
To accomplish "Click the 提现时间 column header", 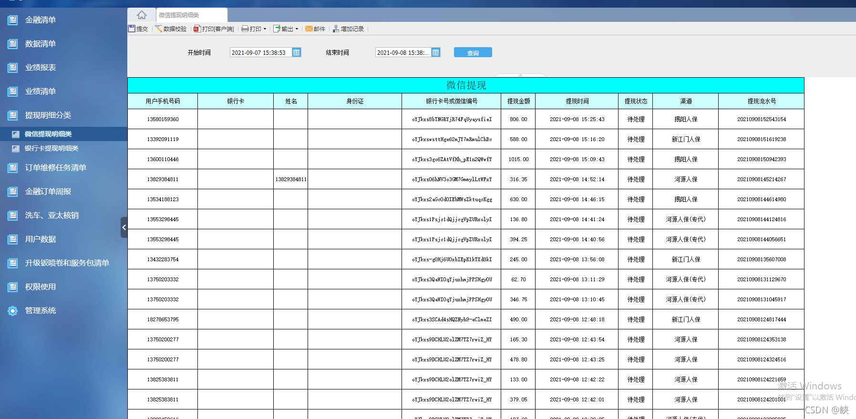I will tap(577, 101).
